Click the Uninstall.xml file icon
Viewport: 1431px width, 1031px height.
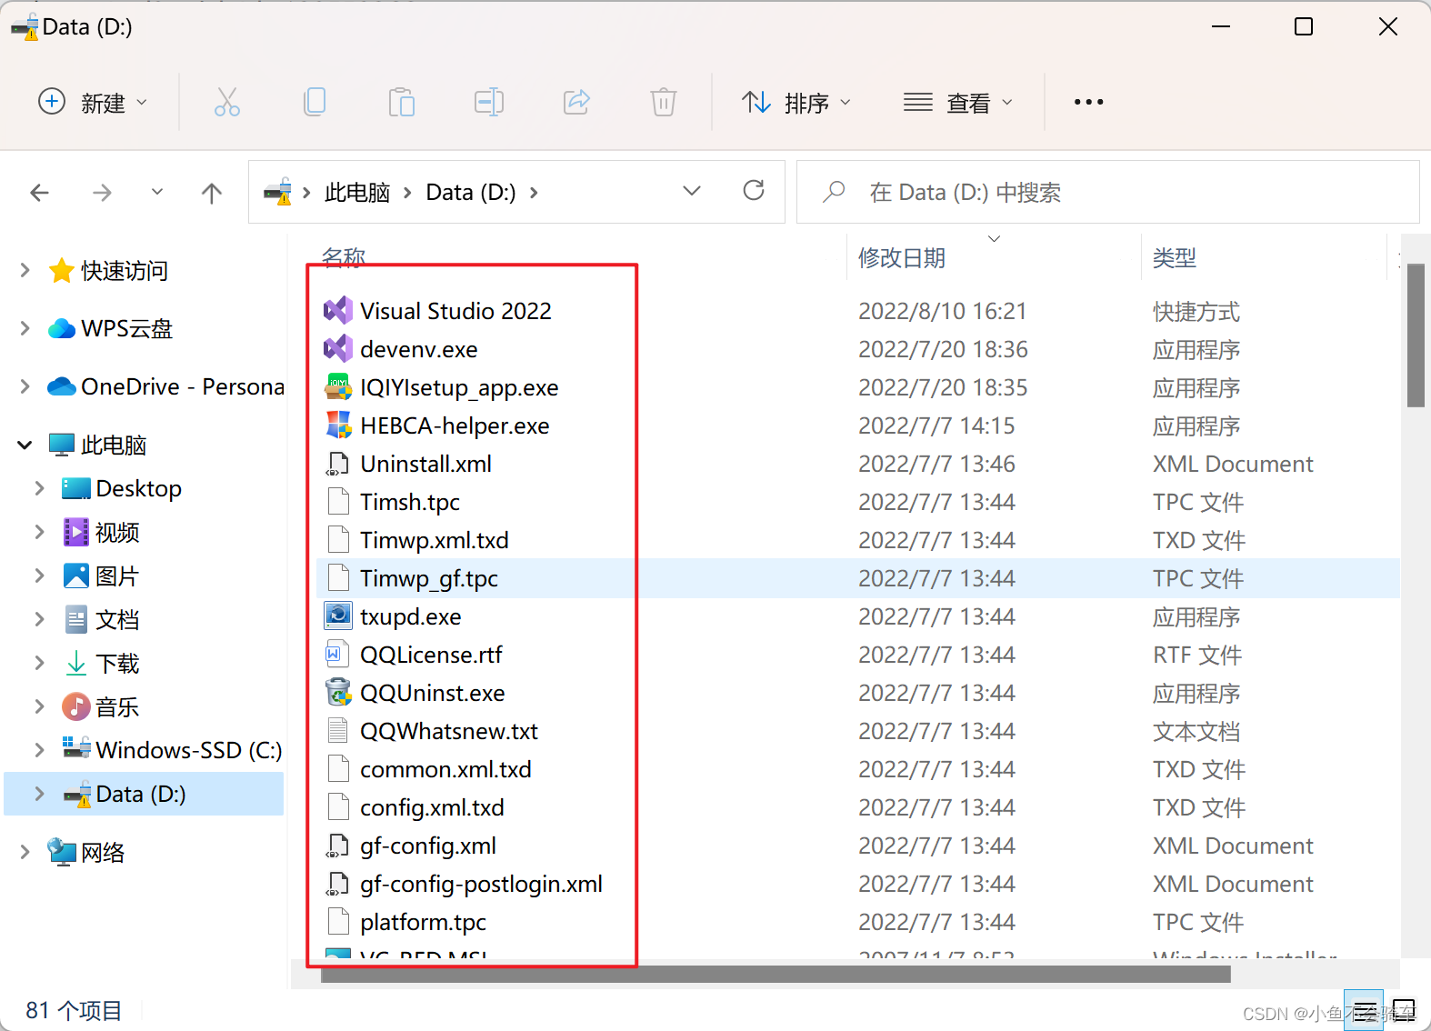click(x=337, y=464)
